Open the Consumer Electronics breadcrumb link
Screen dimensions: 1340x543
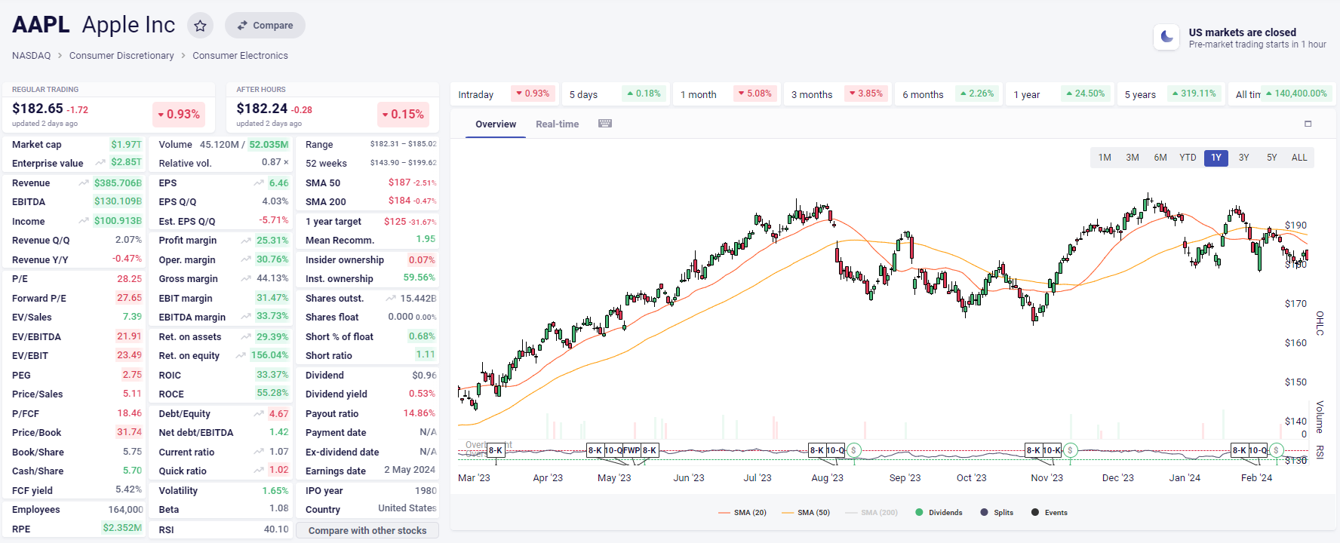pos(240,56)
